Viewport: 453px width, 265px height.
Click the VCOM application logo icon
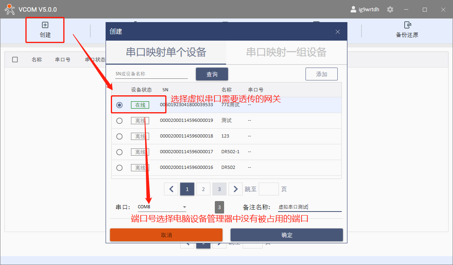point(10,10)
